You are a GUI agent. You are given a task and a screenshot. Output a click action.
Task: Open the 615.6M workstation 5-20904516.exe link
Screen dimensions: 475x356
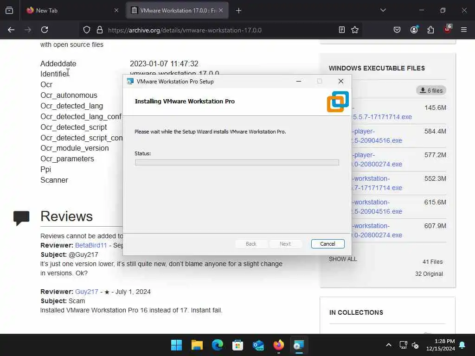point(377,207)
